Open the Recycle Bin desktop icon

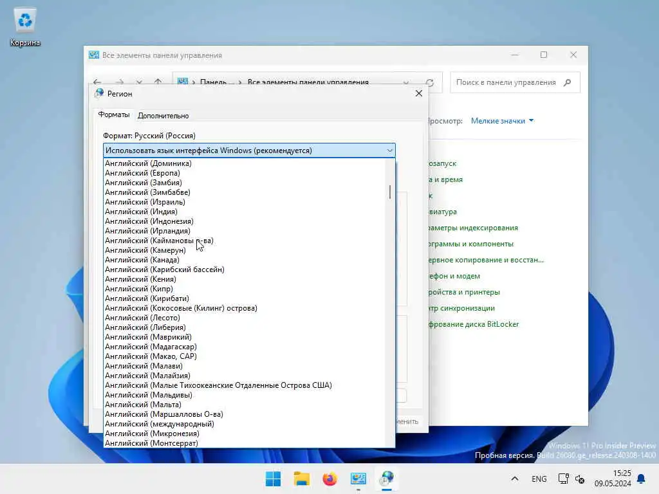25,27
